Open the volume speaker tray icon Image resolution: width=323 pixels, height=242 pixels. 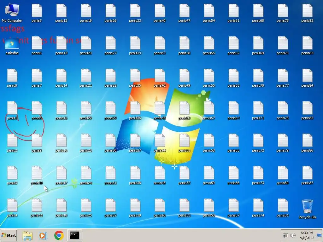pos(293,235)
